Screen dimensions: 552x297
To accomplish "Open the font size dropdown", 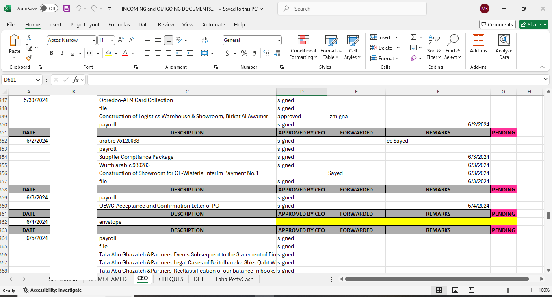I will click(x=112, y=40).
